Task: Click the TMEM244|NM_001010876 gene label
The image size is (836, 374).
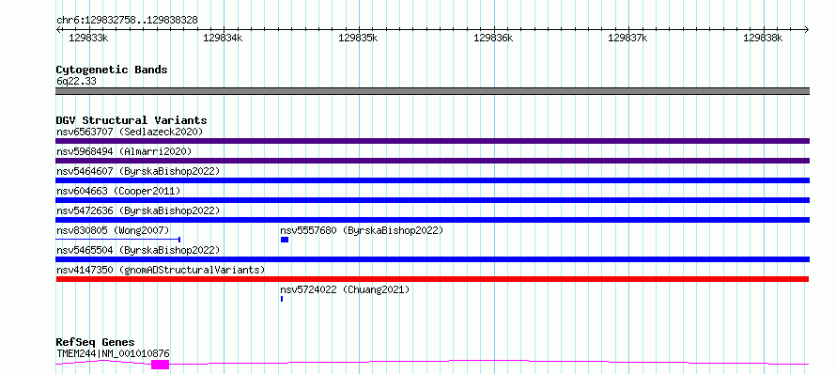Action: pos(113,353)
